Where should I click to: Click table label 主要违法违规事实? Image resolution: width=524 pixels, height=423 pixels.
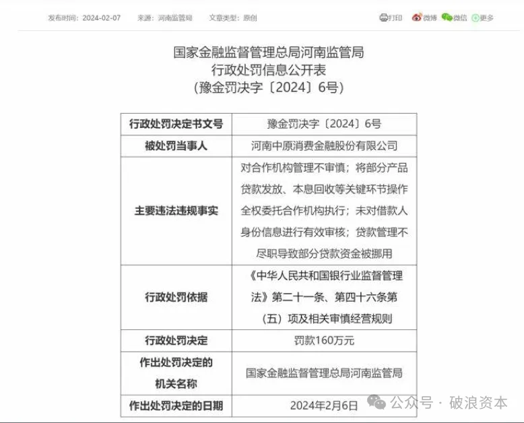(x=176, y=211)
